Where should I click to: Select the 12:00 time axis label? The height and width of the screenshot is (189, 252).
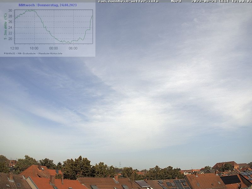pyautogui.click(x=14, y=48)
